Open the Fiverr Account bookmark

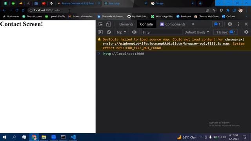[x=32, y=16]
